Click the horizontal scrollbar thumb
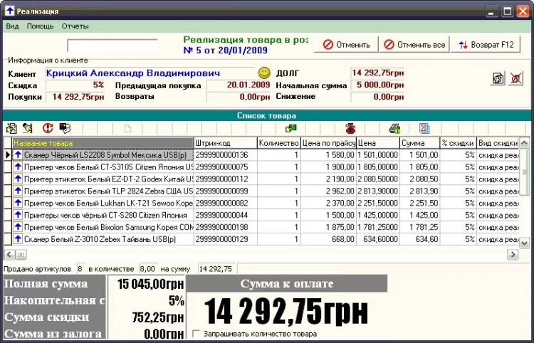The height and width of the screenshot is (343, 534). pyautogui.click(x=21, y=254)
